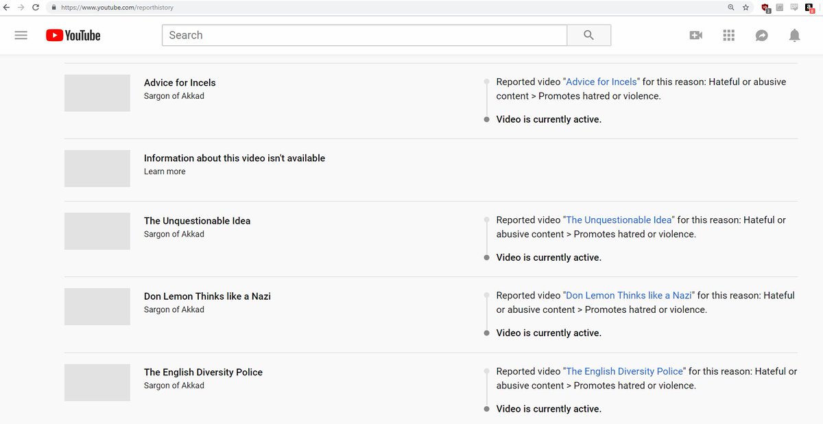Click the secure lock icon in address bar
The height and width of the screenshot is (424, 823).
(54, 8)
